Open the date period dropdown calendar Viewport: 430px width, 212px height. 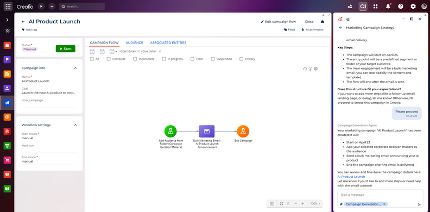pyautogui.click(x=113, y=51)
